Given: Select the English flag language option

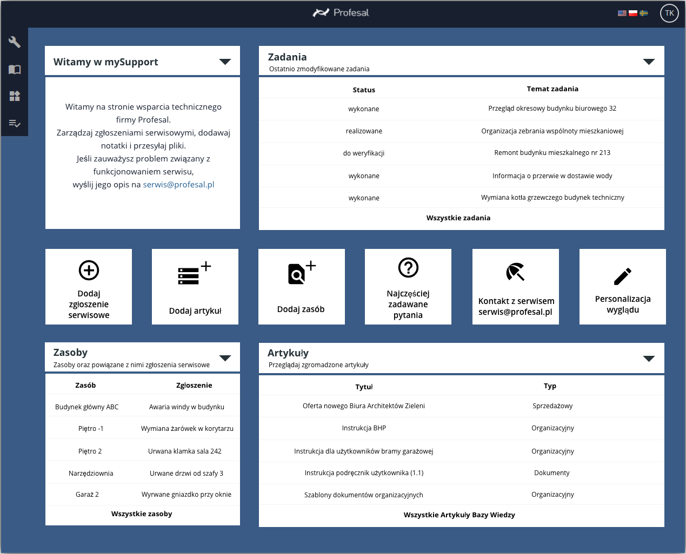Looking at the screenshot, I should tap(622, 13).
